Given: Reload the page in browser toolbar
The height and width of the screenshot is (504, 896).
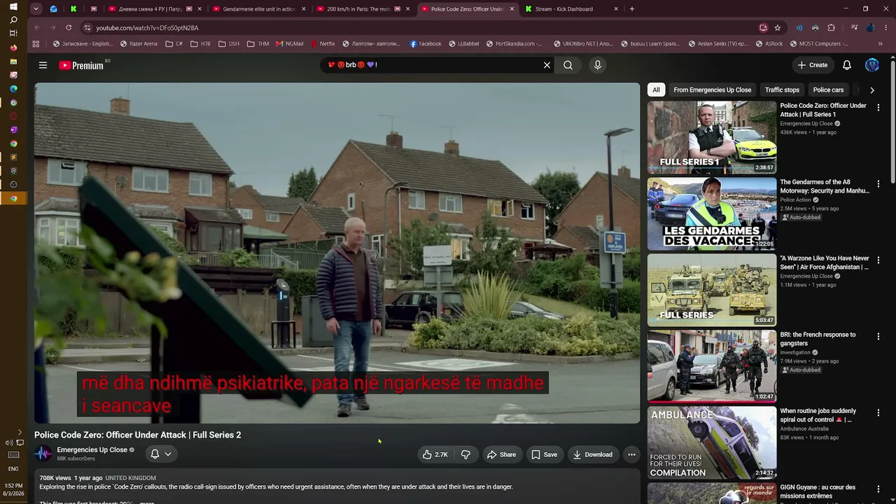Looking at the screenshot, I should tap(69, 27).
